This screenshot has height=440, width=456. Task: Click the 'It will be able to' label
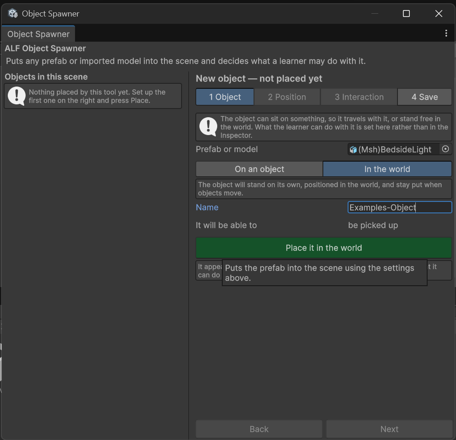click(226, 225)
